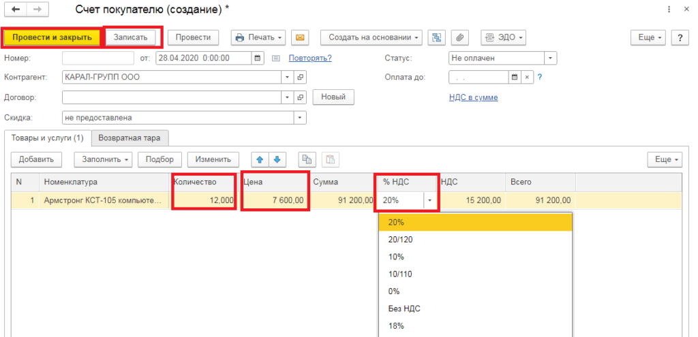
Task: Click the Всего cell 91 200,00
Action: [x=541, y=201]
